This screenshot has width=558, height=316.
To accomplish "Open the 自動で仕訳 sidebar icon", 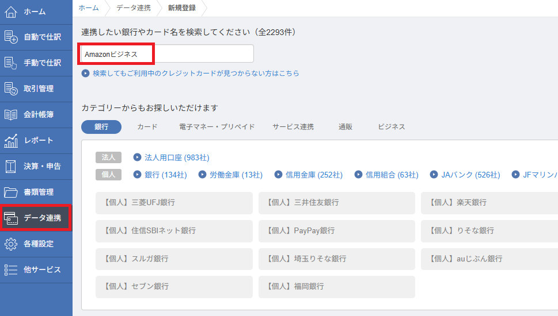I will click(12, 37).
